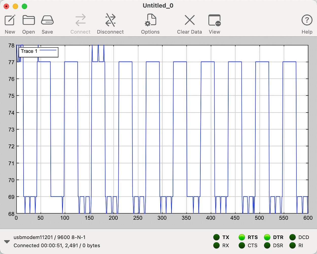Click the TX activity LED
The image size is (317, 254).
(216, 237)
